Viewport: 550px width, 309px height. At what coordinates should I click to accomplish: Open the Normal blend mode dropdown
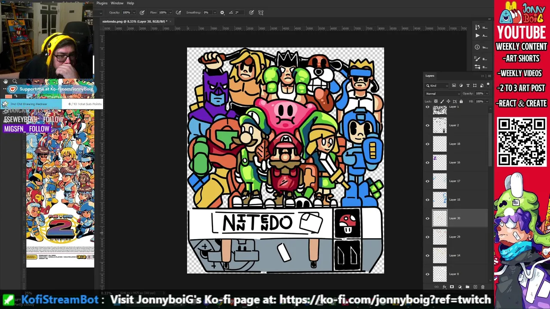click(x=443, y=94)
